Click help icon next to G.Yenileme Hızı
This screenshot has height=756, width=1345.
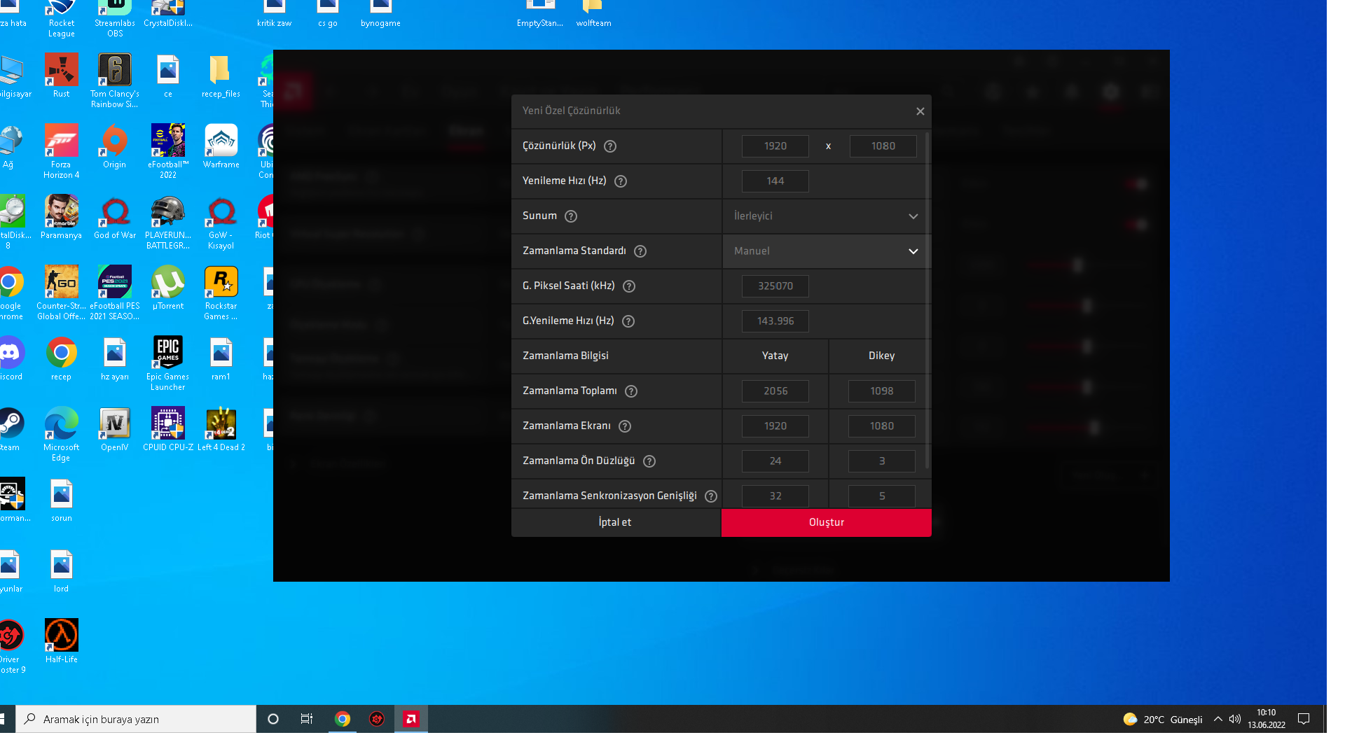coord(628,321)
